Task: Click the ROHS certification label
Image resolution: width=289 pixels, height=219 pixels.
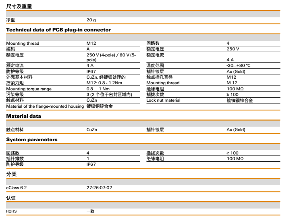Action: click(12, 211)
